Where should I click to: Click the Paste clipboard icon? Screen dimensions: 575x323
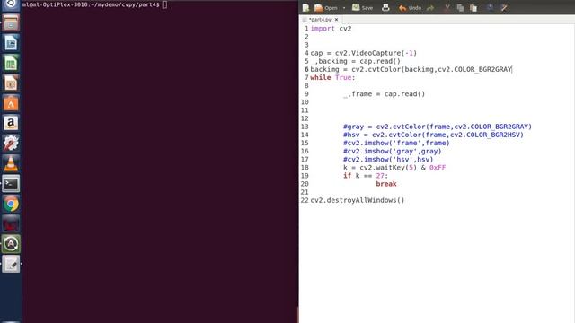click(x=473, y=8)
